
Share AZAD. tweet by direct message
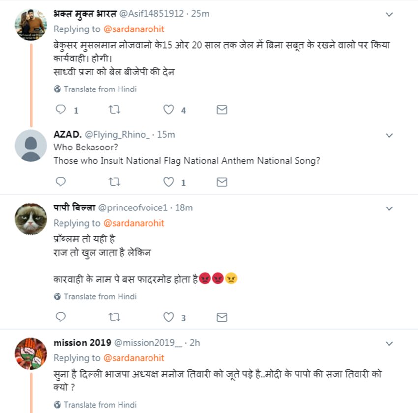point(222,182)
